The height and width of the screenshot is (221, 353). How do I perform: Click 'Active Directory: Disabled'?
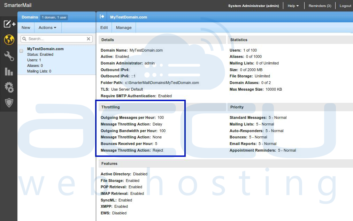(124, 174)
